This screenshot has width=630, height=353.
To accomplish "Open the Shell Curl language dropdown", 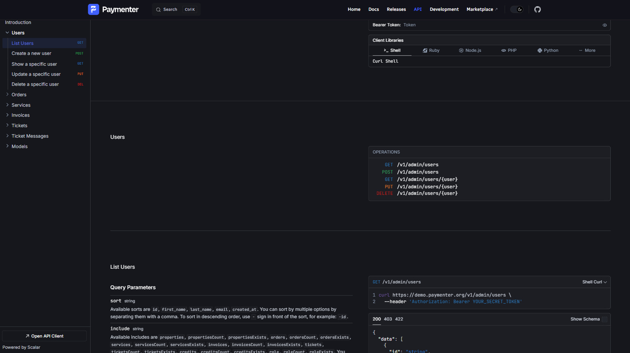I will [594, 282].
